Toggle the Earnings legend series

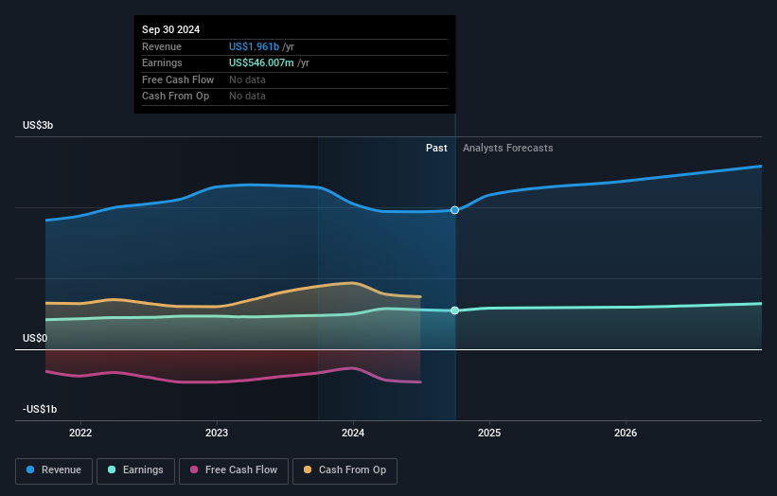(135, 470)
